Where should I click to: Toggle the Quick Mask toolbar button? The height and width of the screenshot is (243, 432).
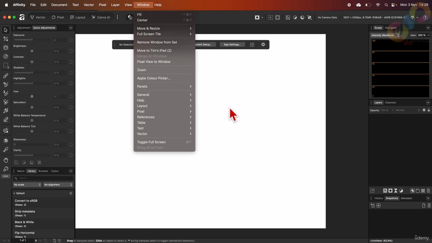pos(257,17)
